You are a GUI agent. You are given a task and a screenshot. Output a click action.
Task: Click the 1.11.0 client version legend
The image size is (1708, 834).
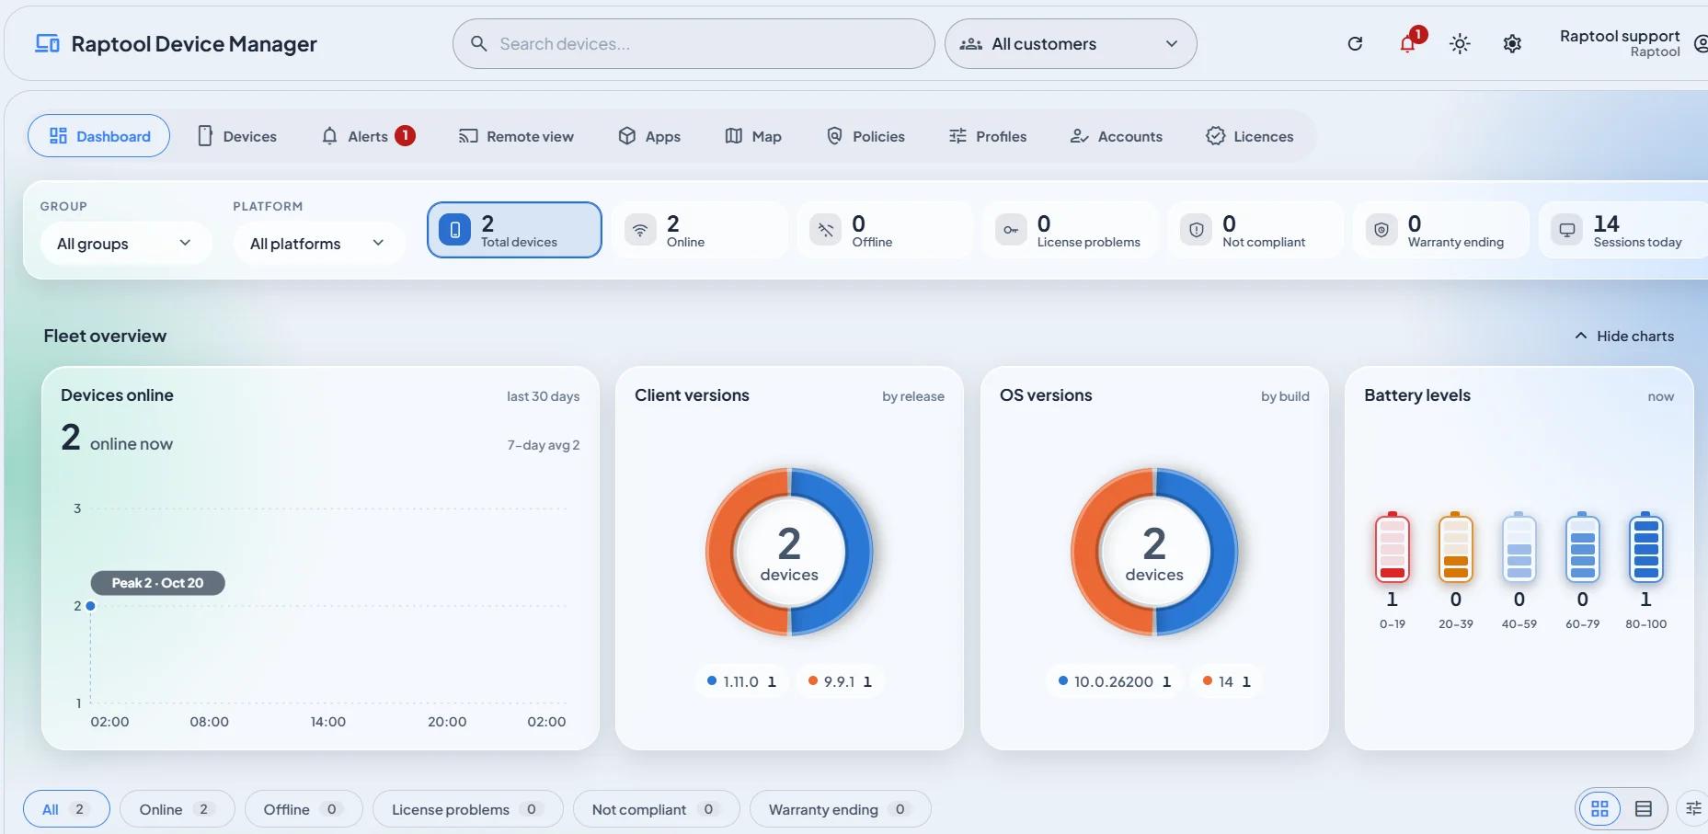741,681
